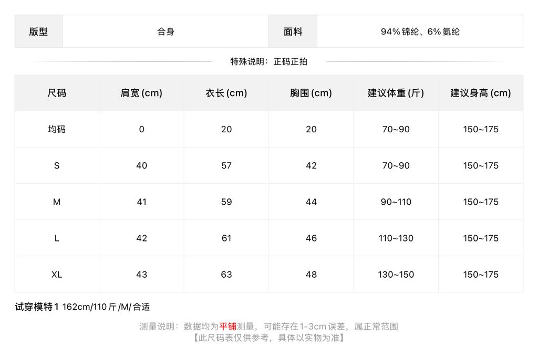Select the S size row label
Image resolution: width=538 pixels, height=358 pixels.
57,166
